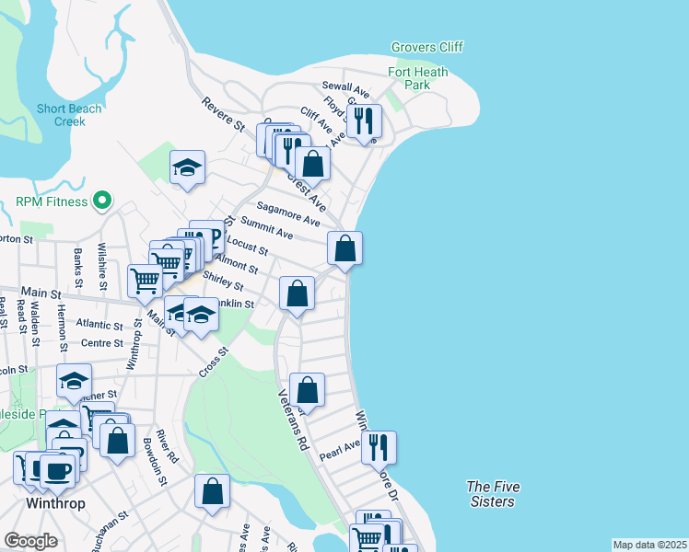Image resolution: width=689 pixels, height=552 pixels.
Task: Click the Pearl Ave street label
Action: 340,450
